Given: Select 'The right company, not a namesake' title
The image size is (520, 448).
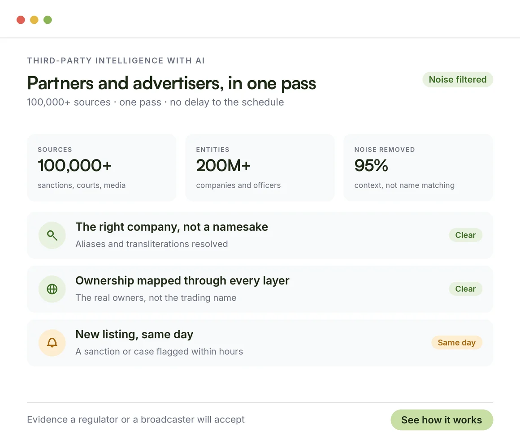Looking at the screenshot, I should [172, 227].
